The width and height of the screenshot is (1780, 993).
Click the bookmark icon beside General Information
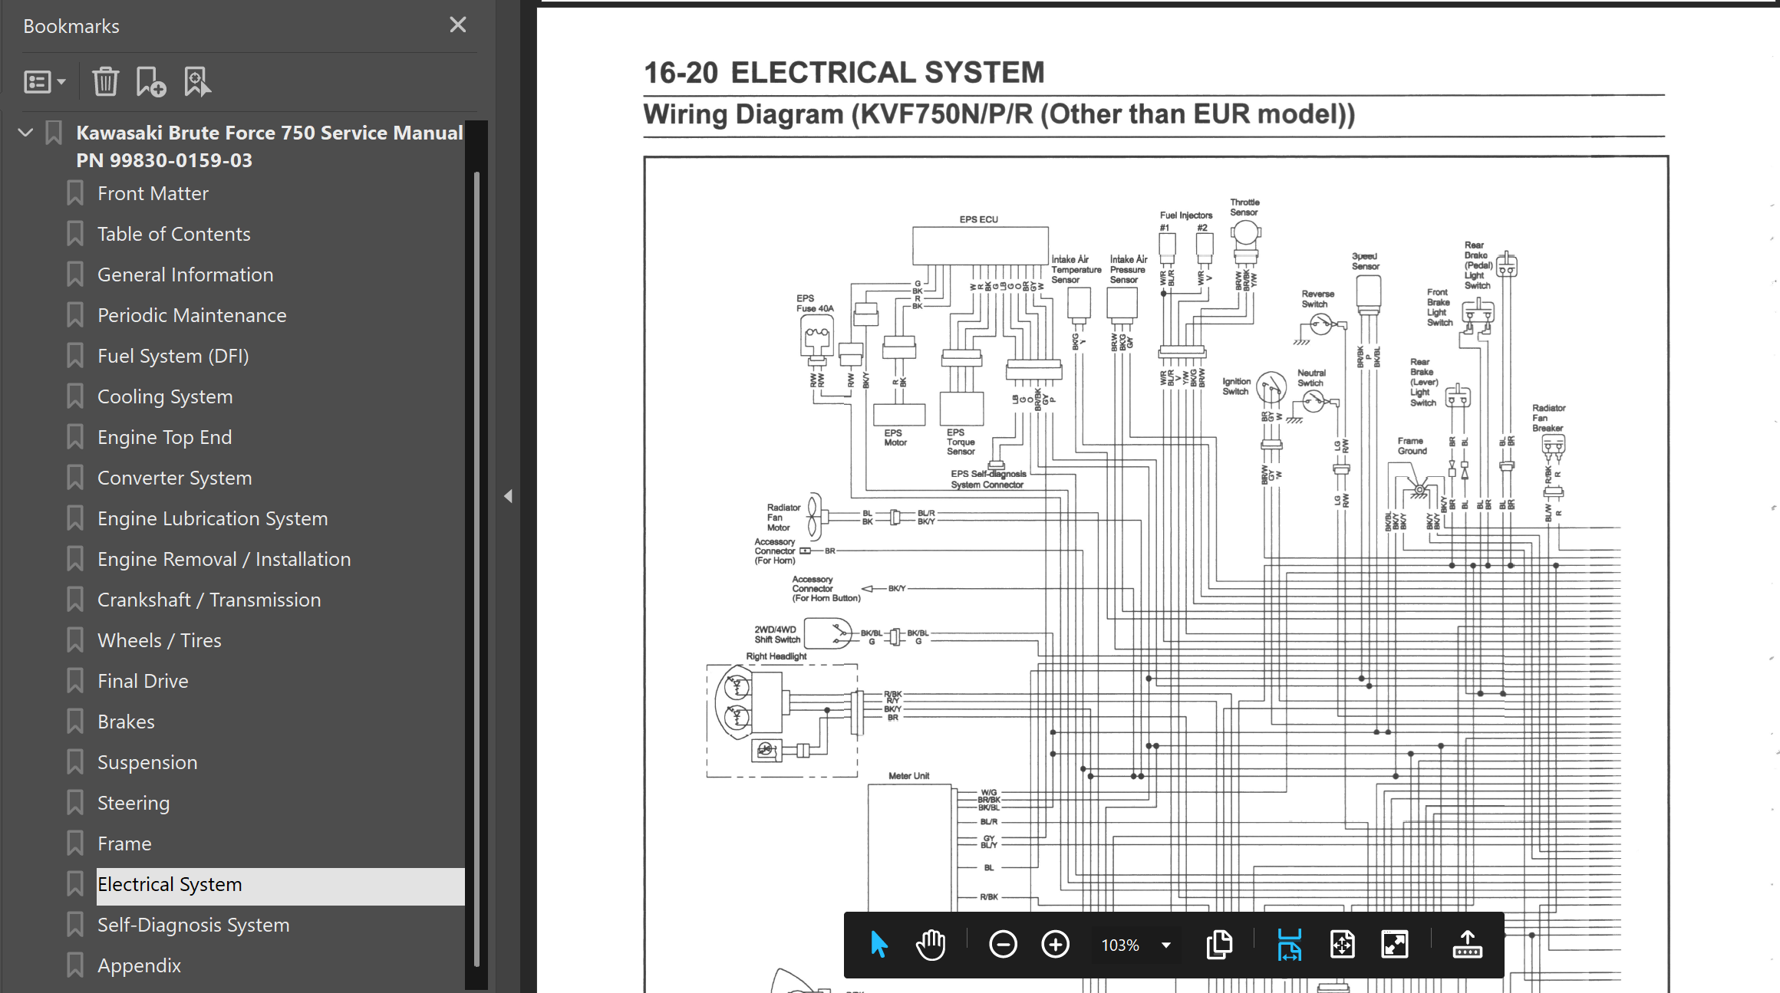[75, 275]
